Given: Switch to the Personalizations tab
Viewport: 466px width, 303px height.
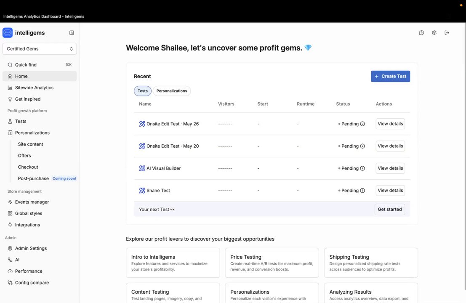Looking at the screenshot, I should tap(172, 91).
